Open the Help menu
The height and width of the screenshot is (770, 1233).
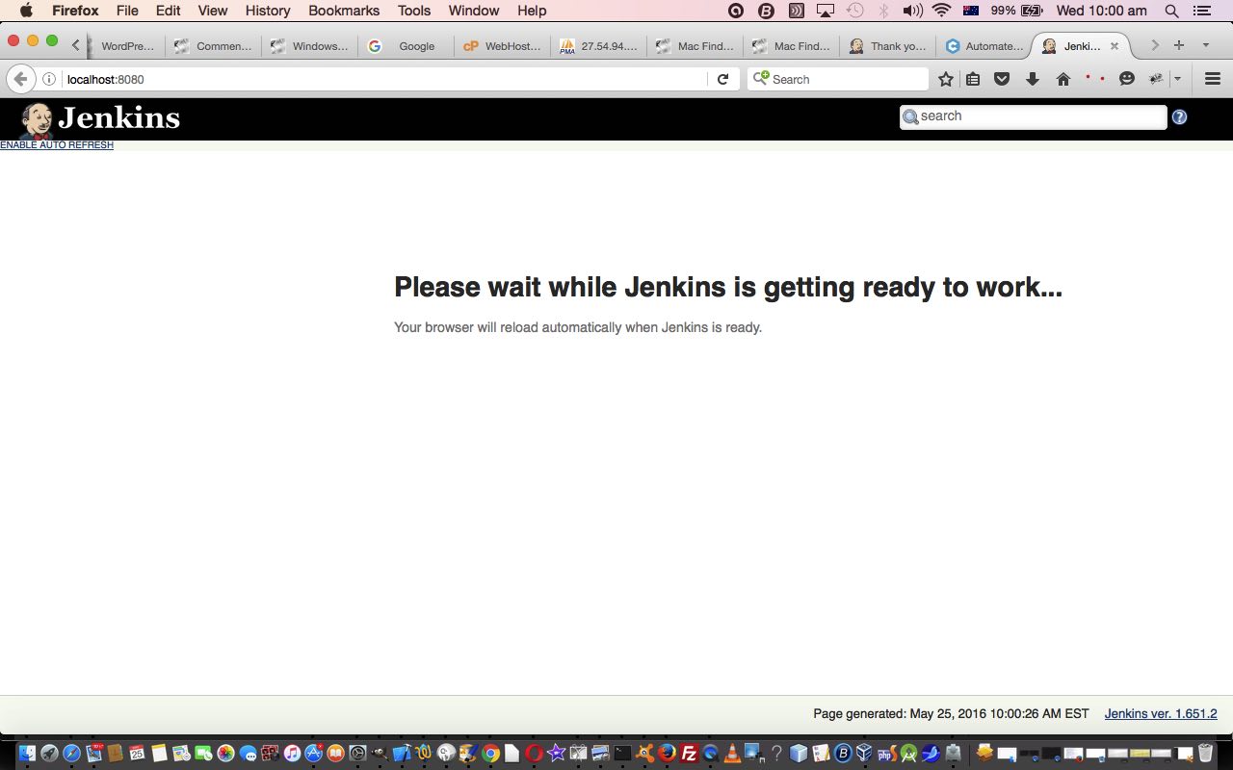tap(532, 11)
